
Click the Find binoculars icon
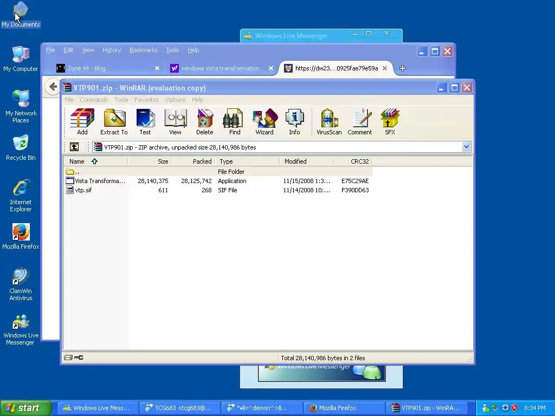click(234, 122)
